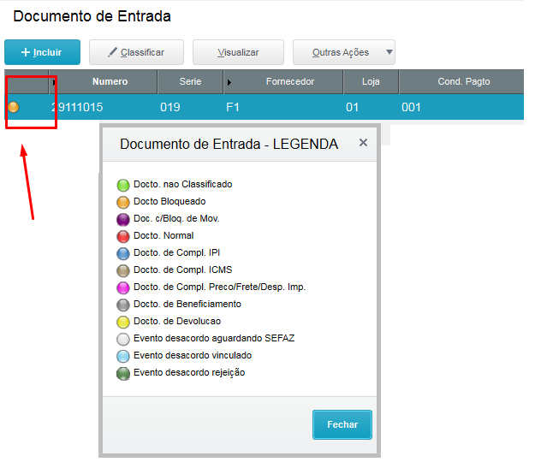
Task: Click the Cond. Pagto column header
Action: [464, 81]
